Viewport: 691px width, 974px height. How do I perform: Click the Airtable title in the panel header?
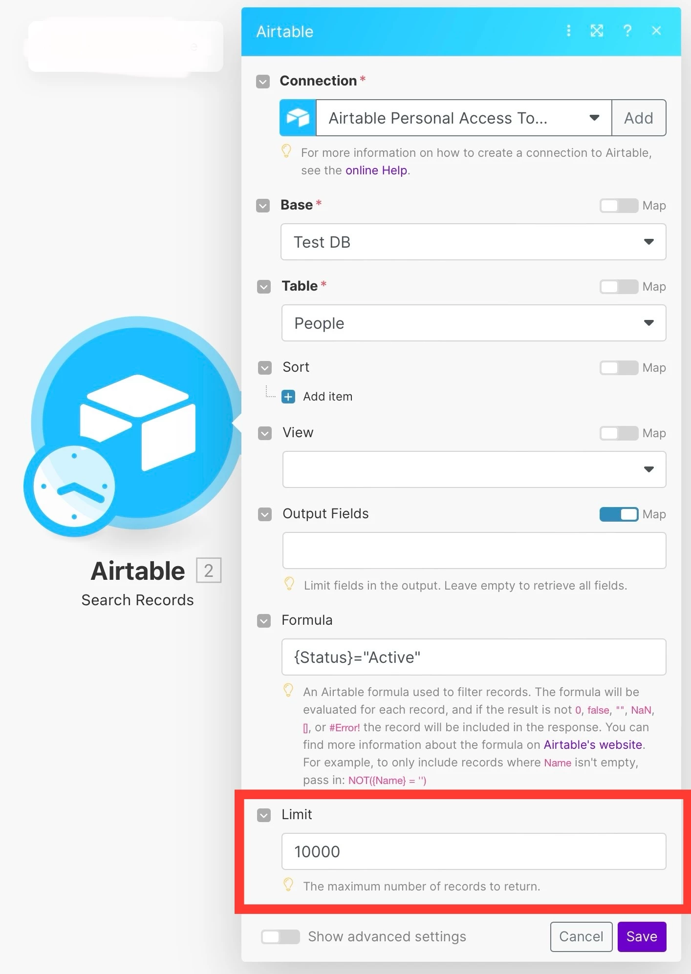pyautogui.click(x=285, y=32)
